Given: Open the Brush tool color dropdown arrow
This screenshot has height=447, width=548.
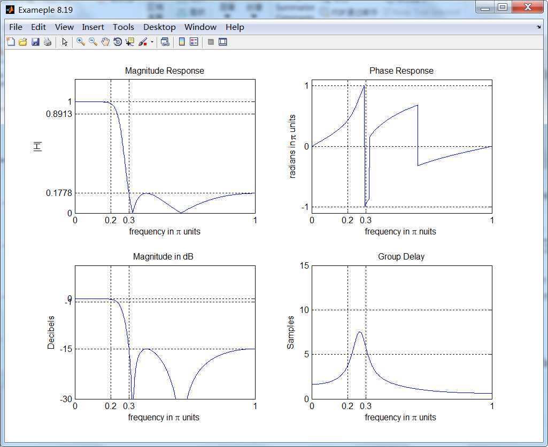Looking at the screenshot, I should coord(152,42).
